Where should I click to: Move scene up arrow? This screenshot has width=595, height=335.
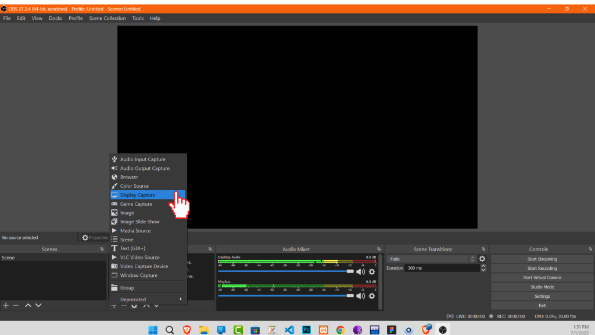[x=28, y=305]
